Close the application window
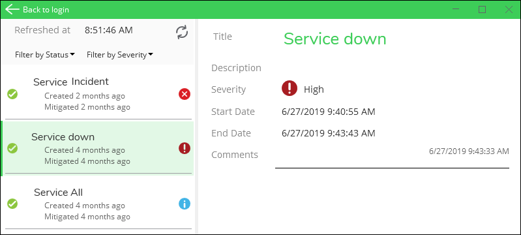Screen dimensions: 521x235 coord(509,9)
